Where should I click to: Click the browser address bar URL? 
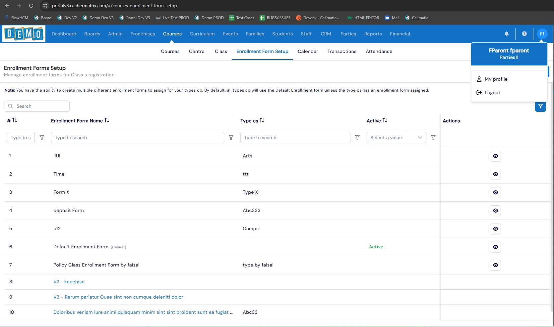tap(114, 6)
